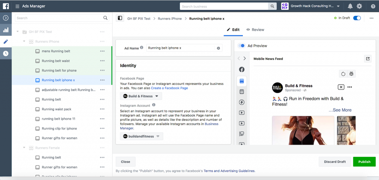Click the Publish button
Screen dimensions: 379x180
(364, 162)
